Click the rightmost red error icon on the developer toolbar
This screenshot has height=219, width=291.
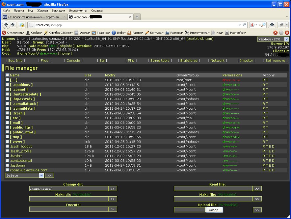pyautogui.click(x=287, y=33)
